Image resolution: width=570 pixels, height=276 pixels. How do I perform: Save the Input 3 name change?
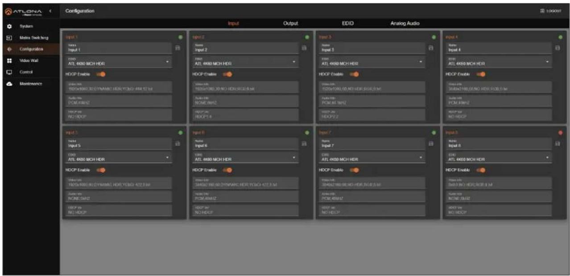(x=432, y=48)
